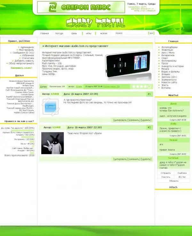Screen dimensions: 192x236
Task: Open the ИГРЫ navigation item
Action: coord(89,33)
